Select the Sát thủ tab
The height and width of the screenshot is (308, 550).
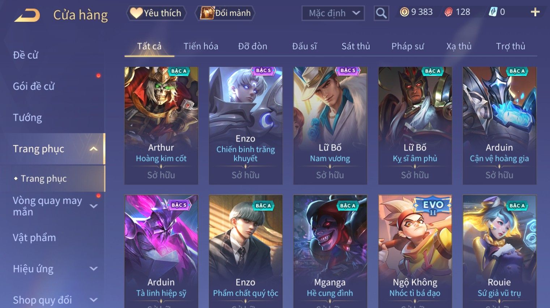pyautogui.click(x=356, y=46)
